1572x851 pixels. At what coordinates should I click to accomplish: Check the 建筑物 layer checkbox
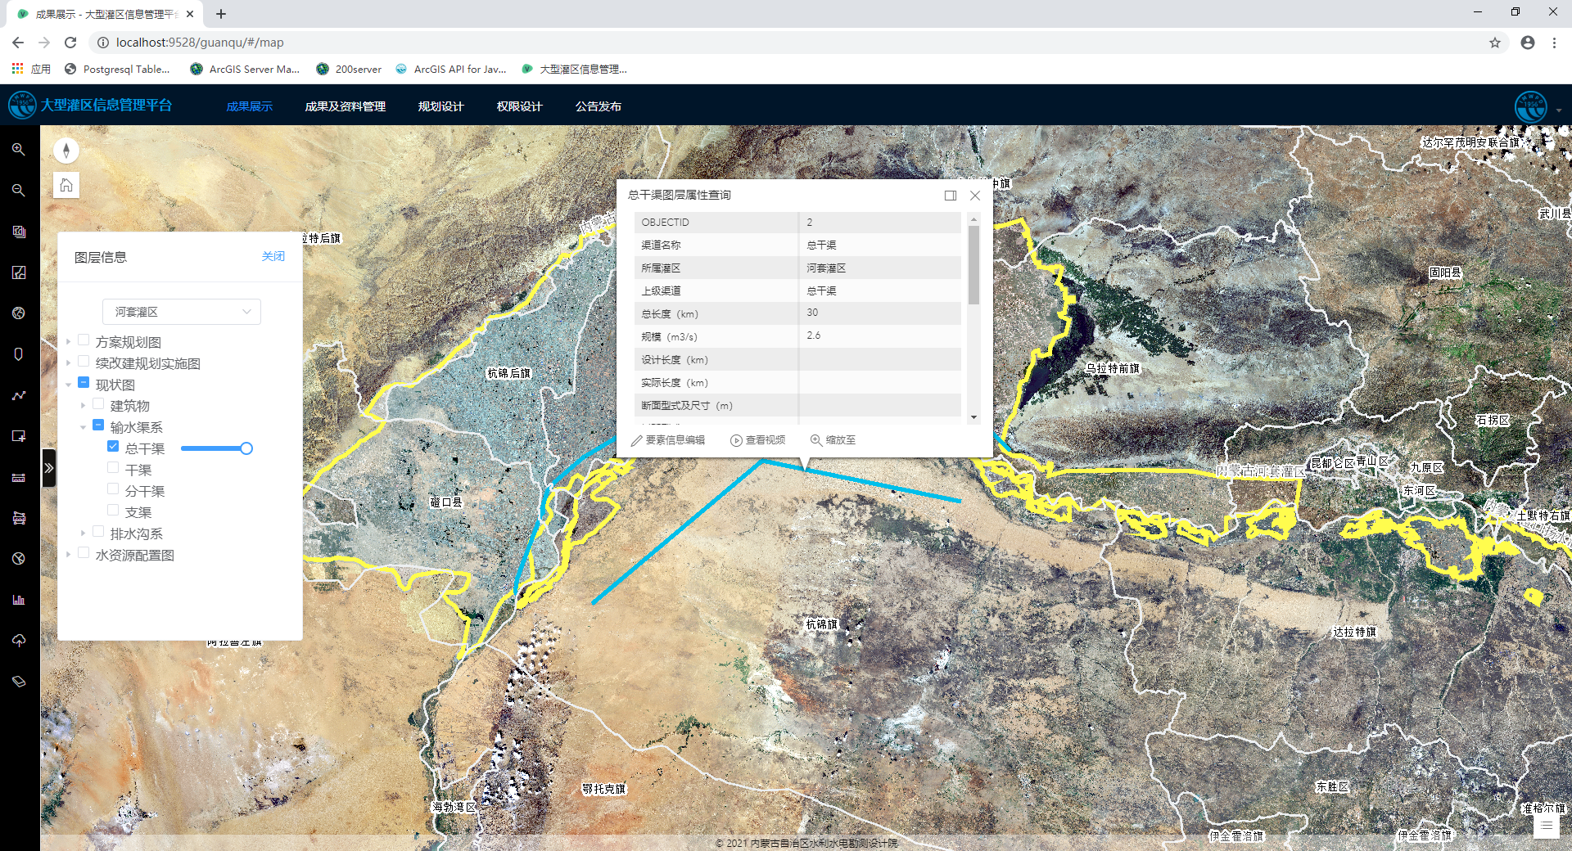[98, 403]
